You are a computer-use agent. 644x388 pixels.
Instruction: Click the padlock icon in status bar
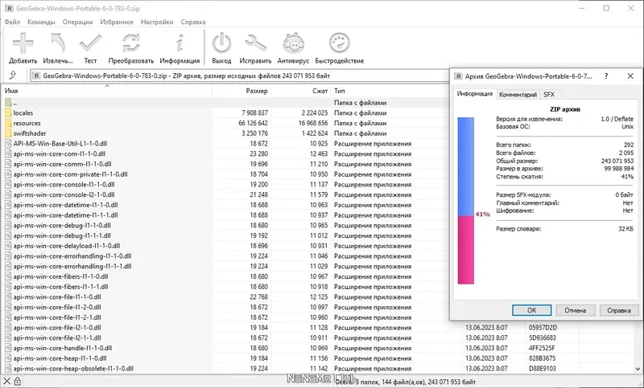point(17,381)
